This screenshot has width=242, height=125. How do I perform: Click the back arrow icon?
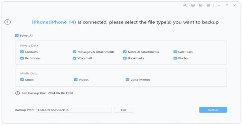[x=8, y=22]
